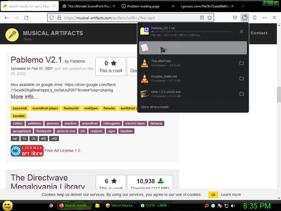Click Show all downloads
Image resolution: width=281 pixels, height=211 pixels.
click(x=155, y=107)
